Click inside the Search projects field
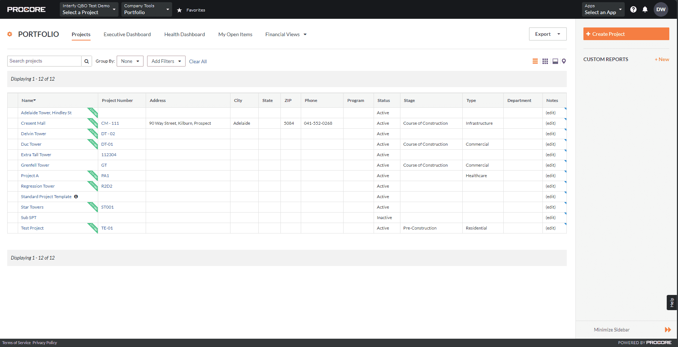The width and height of the screenshot is (678, 347). (43, 61)
